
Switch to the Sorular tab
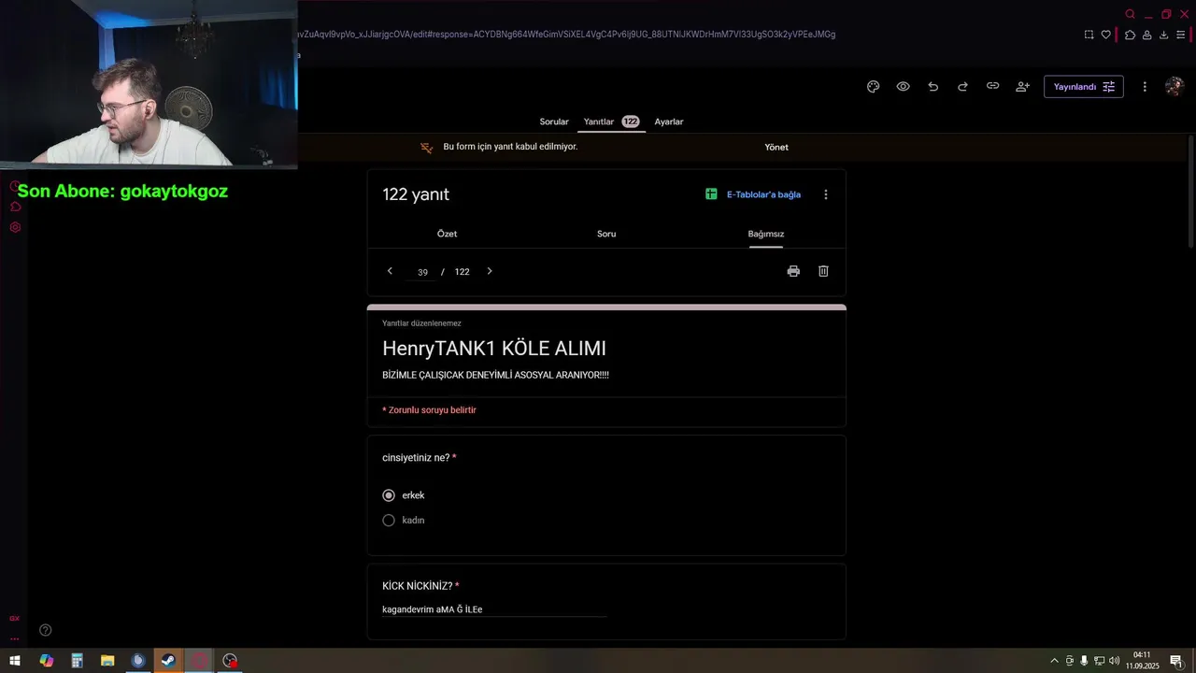pyautogui.click(x=554, y=122)
